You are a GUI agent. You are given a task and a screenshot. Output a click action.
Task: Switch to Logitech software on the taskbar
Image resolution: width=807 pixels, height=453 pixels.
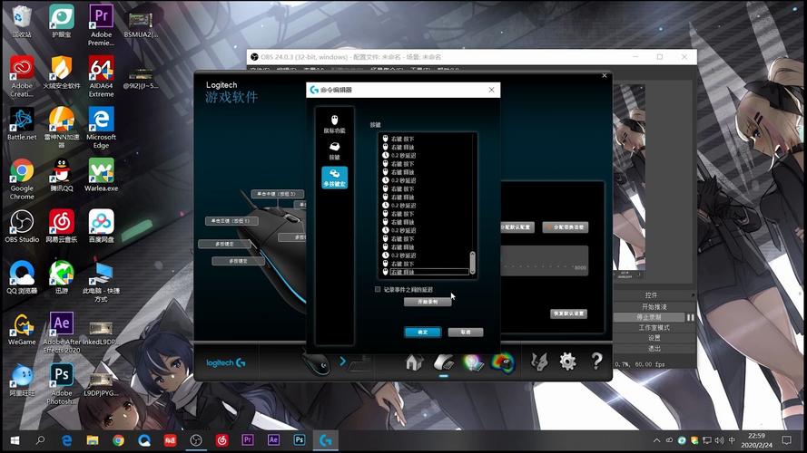(325, 440)
